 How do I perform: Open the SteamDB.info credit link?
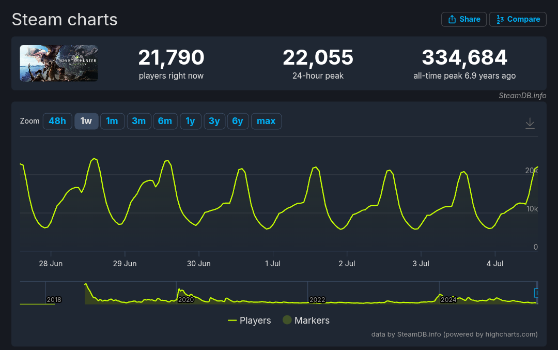point(522,96)
